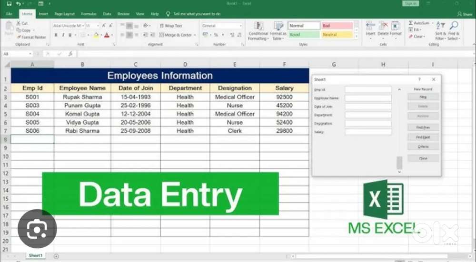Toggle Italic text style
Viewport: 476px width, 262px height.
coord(63,35)
